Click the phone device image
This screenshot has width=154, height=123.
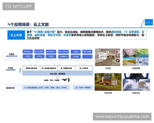[x=69, y=80]
